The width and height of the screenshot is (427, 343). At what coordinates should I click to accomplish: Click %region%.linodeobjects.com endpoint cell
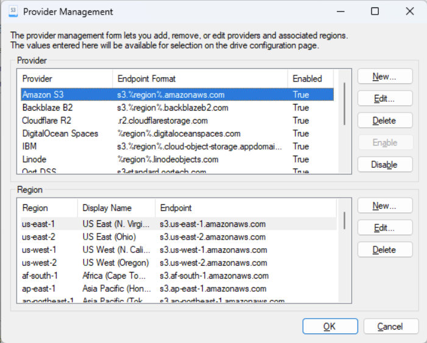[168, 159]
